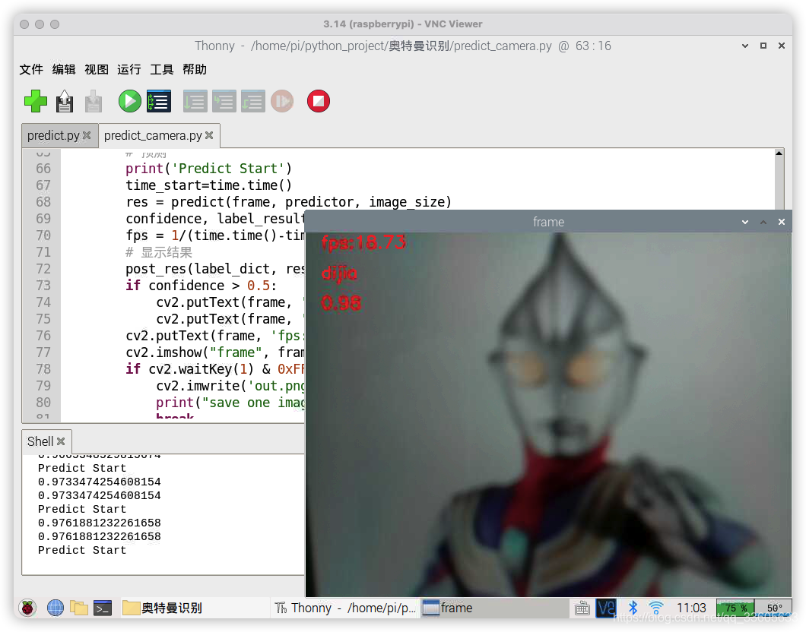Click the first 0.9733474254608154 shell output
The height and width of the screenshot is (632, 806).
99,482
